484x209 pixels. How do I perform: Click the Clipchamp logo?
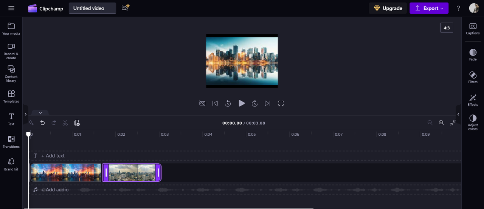click(46, 8)
